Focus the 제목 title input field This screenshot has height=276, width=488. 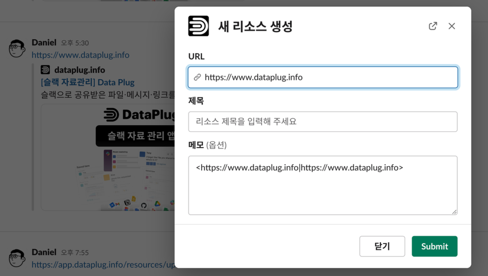323,122
